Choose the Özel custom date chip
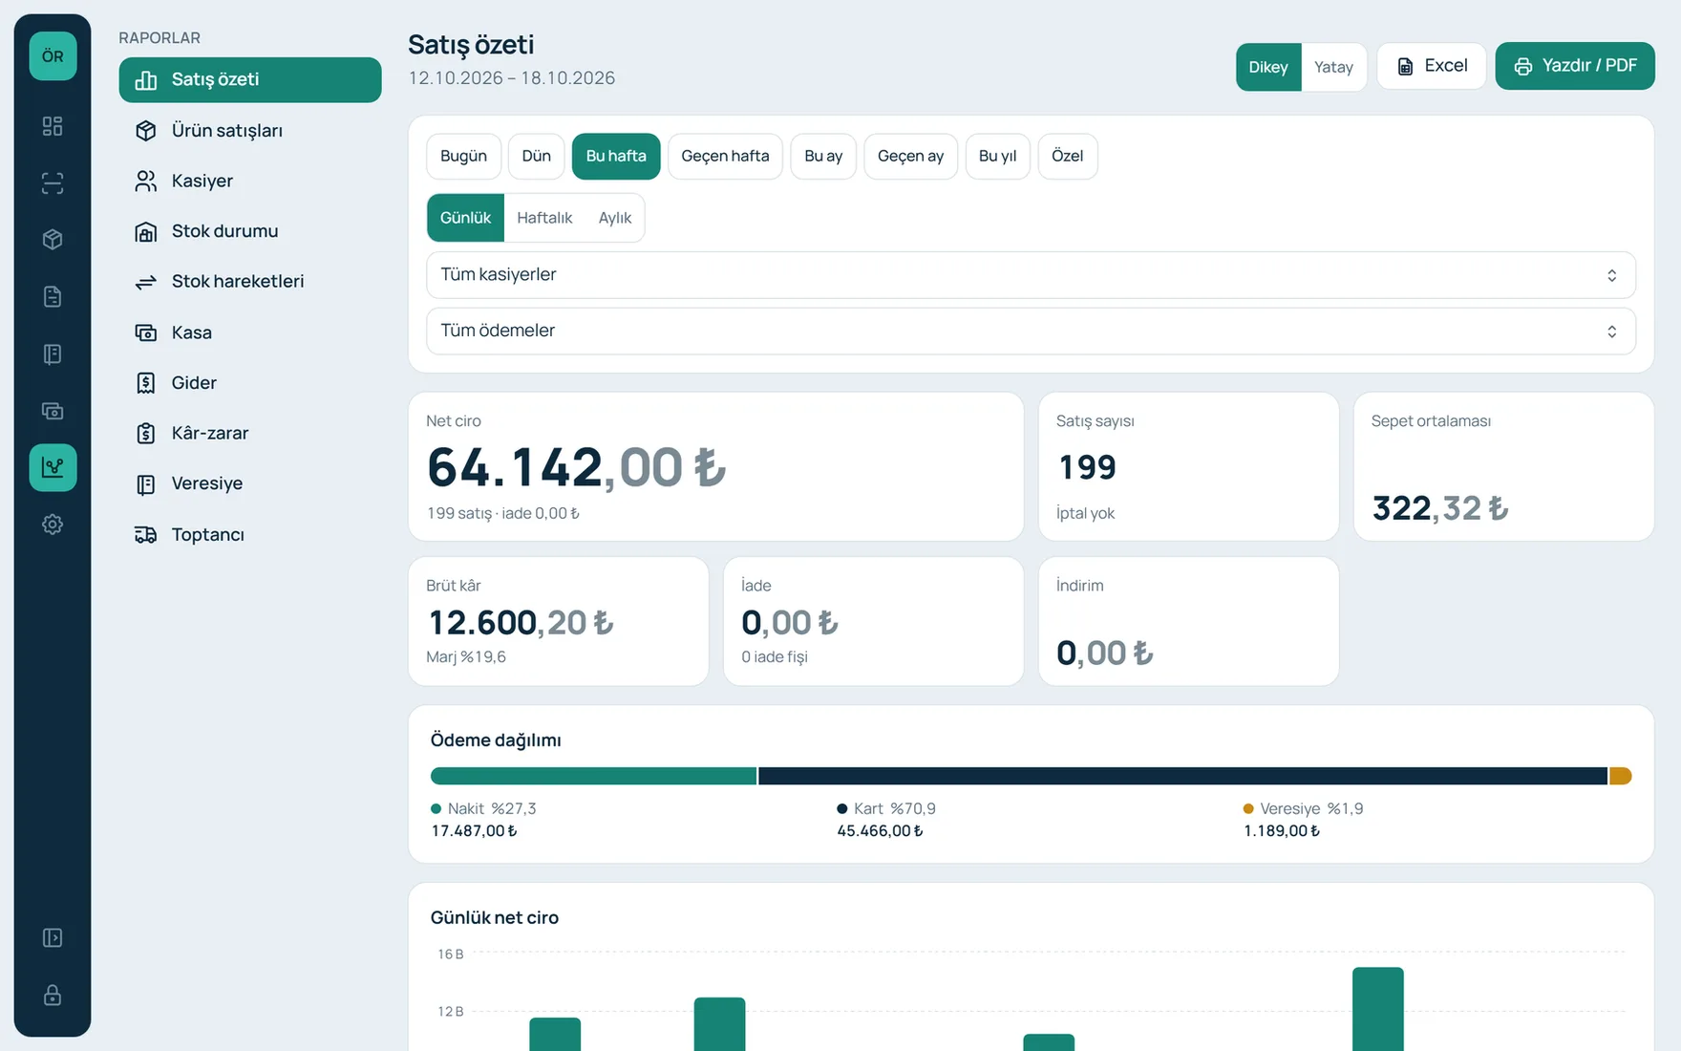Screen dimensions: 1681x1051 pos(1067,156)
